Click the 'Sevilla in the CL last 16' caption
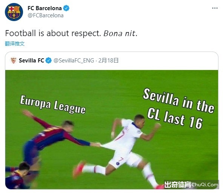This screenshot has width=223, height=193. pos(178,108)
